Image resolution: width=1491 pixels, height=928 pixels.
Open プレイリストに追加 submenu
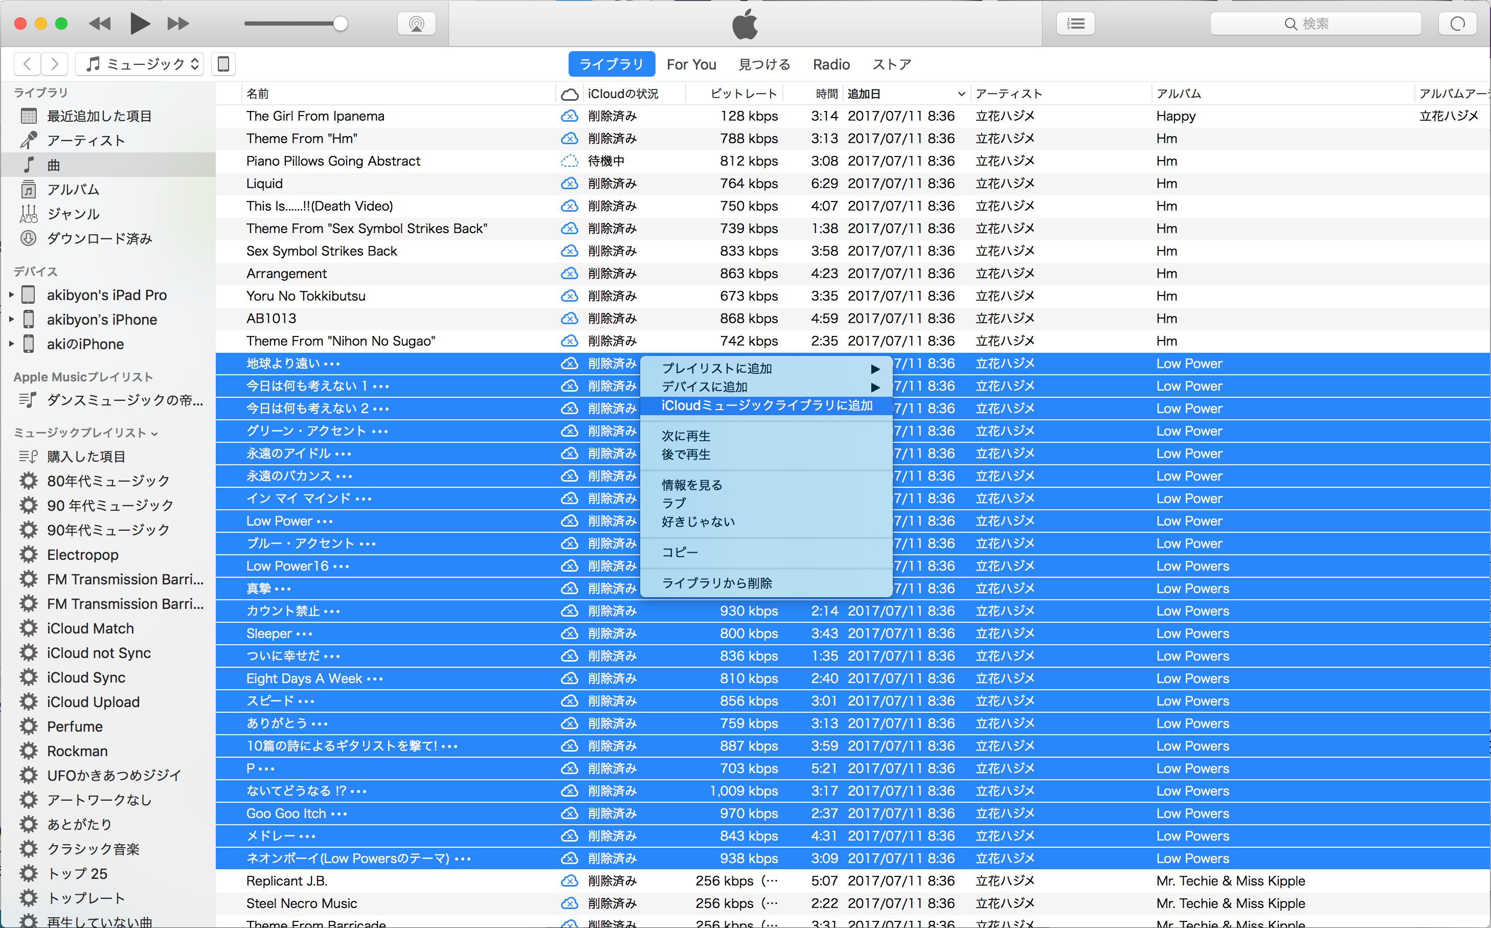(x=766, y=368)
